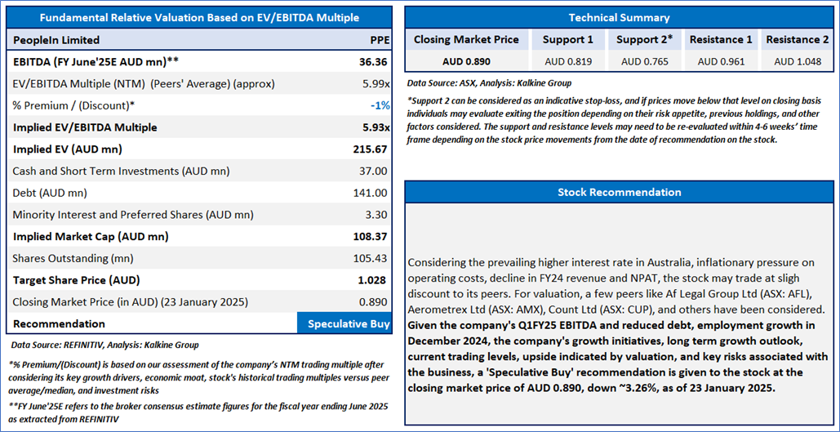
Task: Click the 'Support 1' column header
Action: 568,40
